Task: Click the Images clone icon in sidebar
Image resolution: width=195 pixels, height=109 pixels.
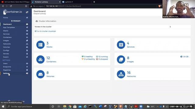Action: coord(27,41)
